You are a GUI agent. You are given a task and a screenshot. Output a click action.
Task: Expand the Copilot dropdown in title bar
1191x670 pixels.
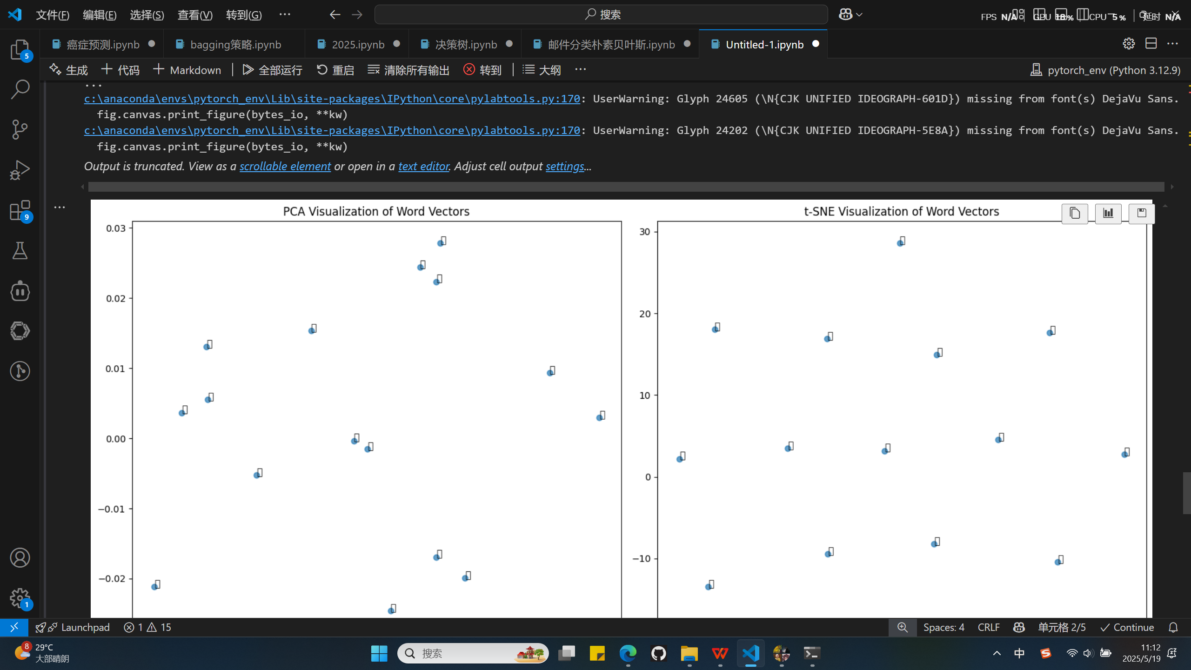click(859, 15)
